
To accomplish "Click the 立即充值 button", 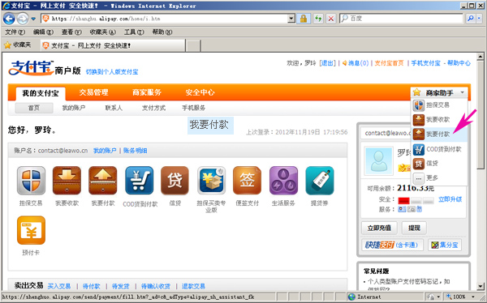I will coord(379,228).
